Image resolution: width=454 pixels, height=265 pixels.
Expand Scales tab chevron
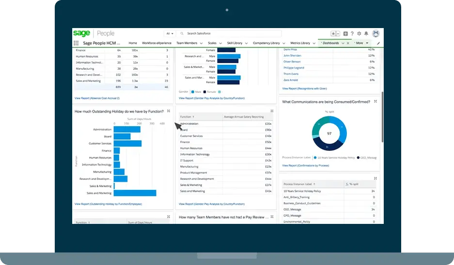pyautogui.click(x=220, y=44)
